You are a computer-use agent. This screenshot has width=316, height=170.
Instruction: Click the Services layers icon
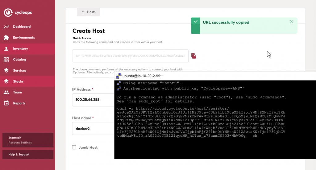pos(6,70)
